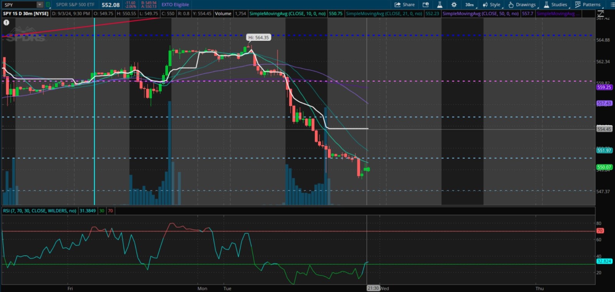Viewport: 615px width, 292px height.
Task: Click the EXTO Eligible label
Action: pos(175,5)
